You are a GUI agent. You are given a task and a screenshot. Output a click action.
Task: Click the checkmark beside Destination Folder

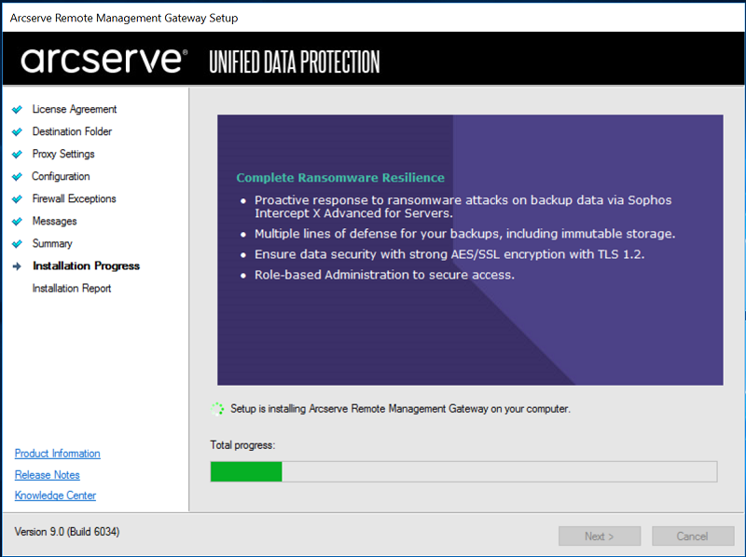pos(17,131)
